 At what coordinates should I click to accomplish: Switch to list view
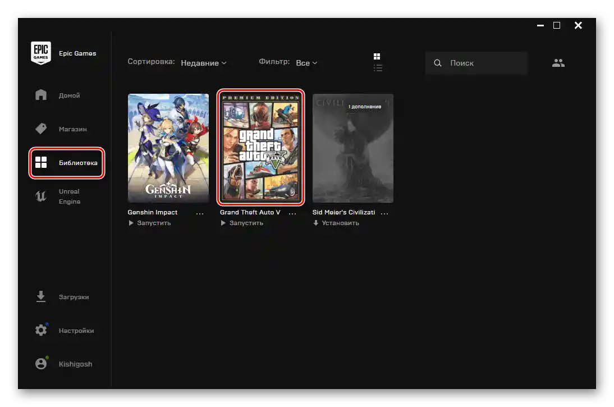coord(378,68)
